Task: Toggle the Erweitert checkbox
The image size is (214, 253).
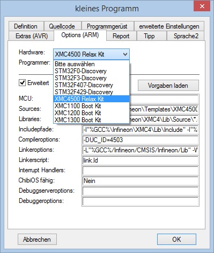Action: point(22,83)
